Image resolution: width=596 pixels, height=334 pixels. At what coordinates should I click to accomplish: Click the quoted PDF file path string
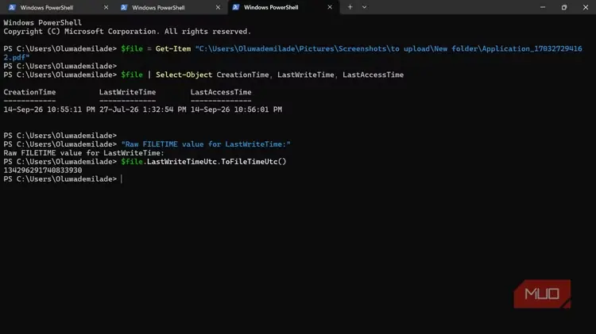[x=292, y=53]
